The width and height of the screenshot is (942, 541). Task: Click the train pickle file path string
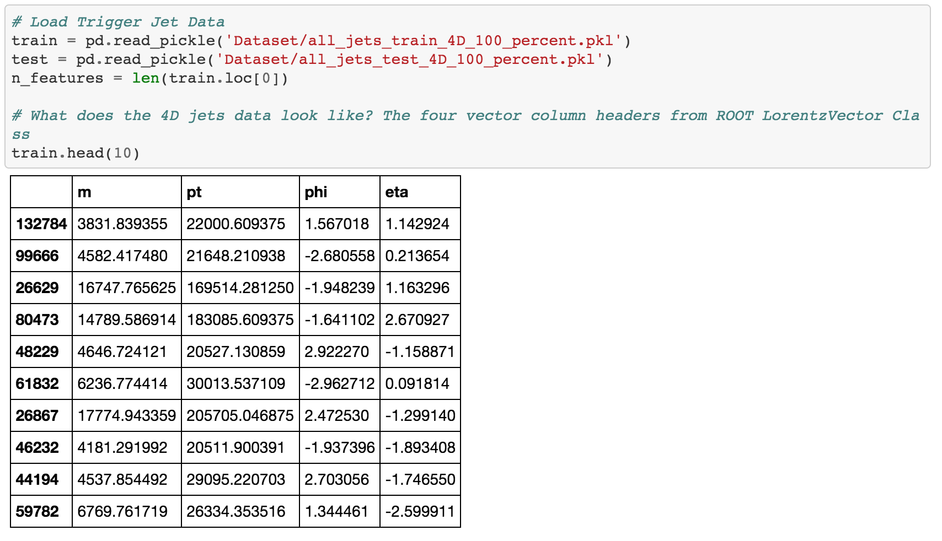[x=424, y=41]
